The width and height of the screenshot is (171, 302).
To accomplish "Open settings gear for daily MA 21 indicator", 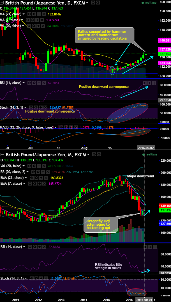I will tap(34, 14).
